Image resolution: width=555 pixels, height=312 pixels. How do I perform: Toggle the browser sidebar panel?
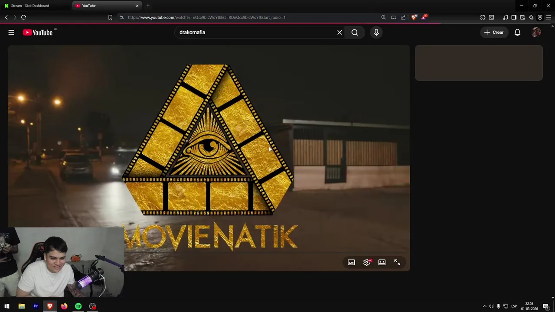[x=514, y=17]
